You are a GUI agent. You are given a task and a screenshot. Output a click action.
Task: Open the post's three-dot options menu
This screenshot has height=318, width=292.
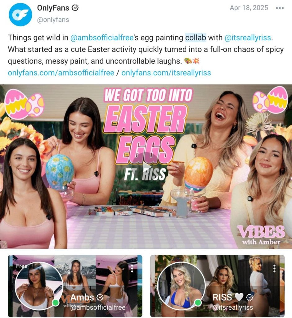[280, 8]
